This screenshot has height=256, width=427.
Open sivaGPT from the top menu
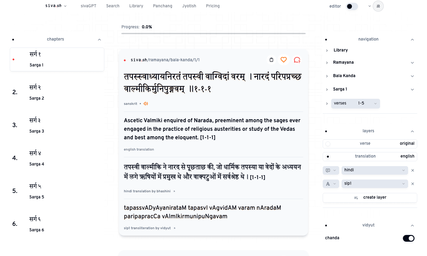(x=88, y=6)
